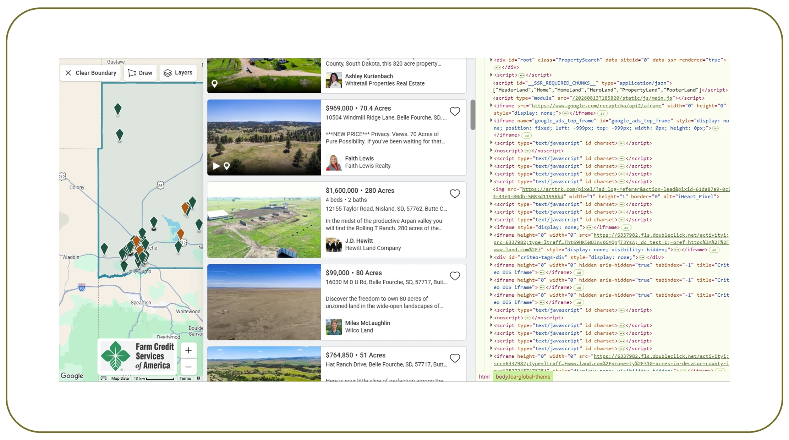Viewport: 789px width, 440px height.
Task: Select html in the DevTools breadcrumb
Action: coord(484,377)
